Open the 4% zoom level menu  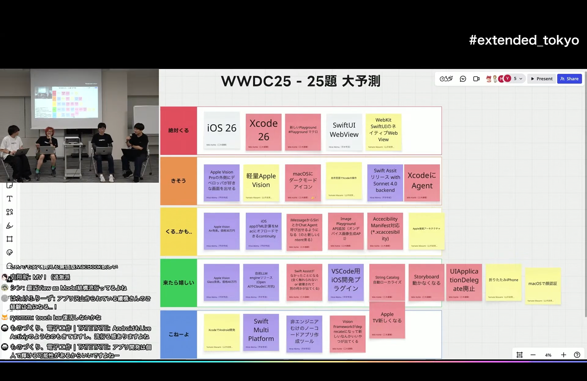[548, 355]
